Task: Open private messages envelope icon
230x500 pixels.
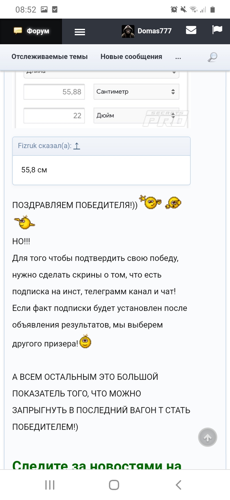Action: 191,30
